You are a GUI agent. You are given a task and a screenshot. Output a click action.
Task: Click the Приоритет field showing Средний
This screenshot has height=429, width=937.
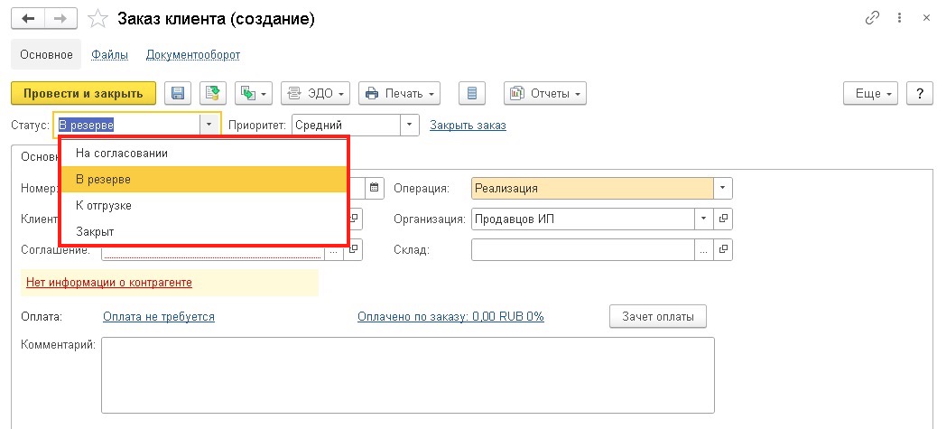point(346,126)
